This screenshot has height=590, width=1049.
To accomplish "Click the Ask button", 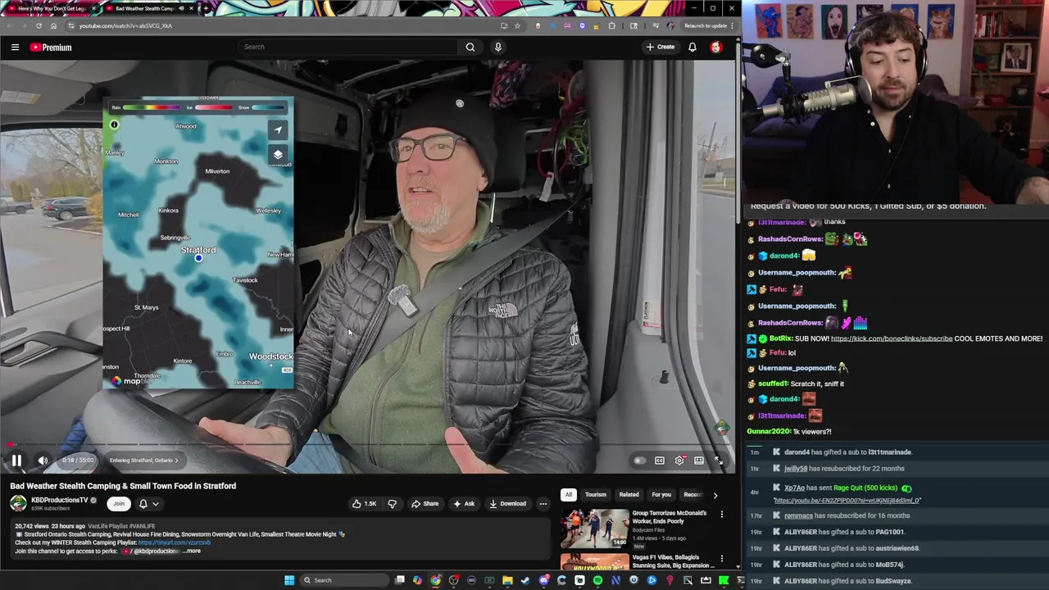I will pyautogui.click(x=464, y=504).
